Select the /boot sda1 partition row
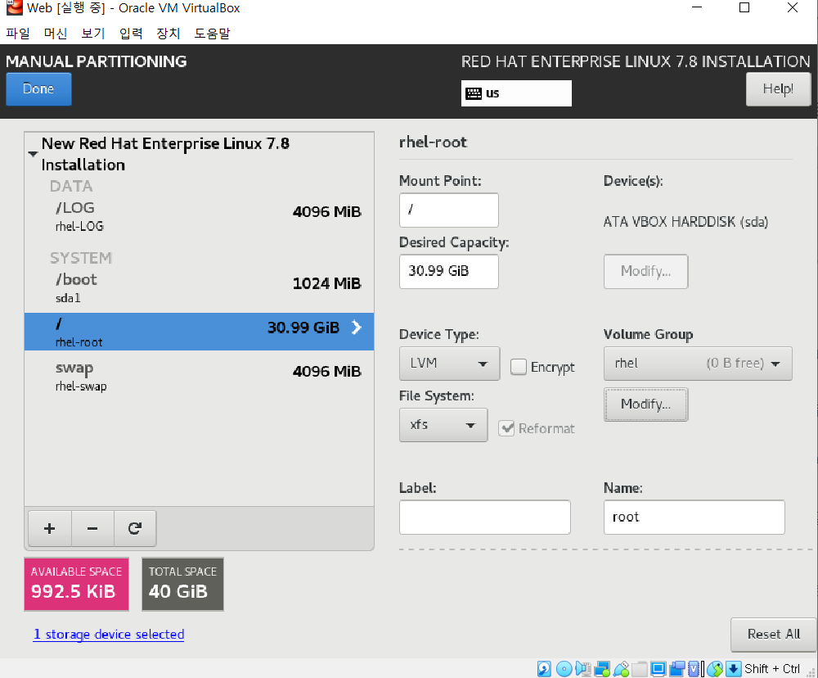Image resolution: width=818 pixels, height=678 pixels. [x=200, y=288]
